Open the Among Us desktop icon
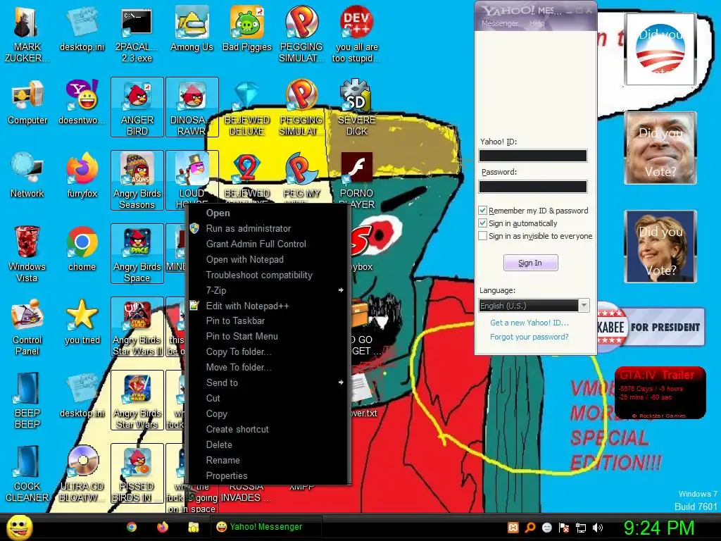 tap(192, 30)
